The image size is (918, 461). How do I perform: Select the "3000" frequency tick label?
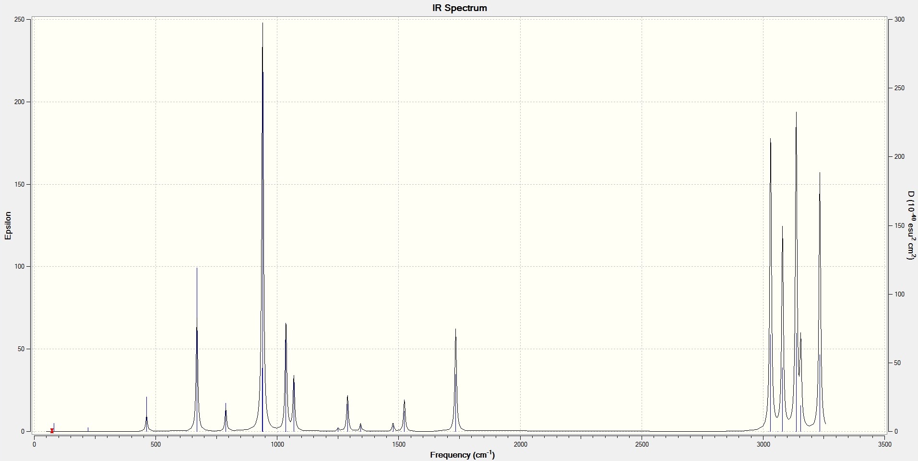pyautogui.click(x=763, y=445)
